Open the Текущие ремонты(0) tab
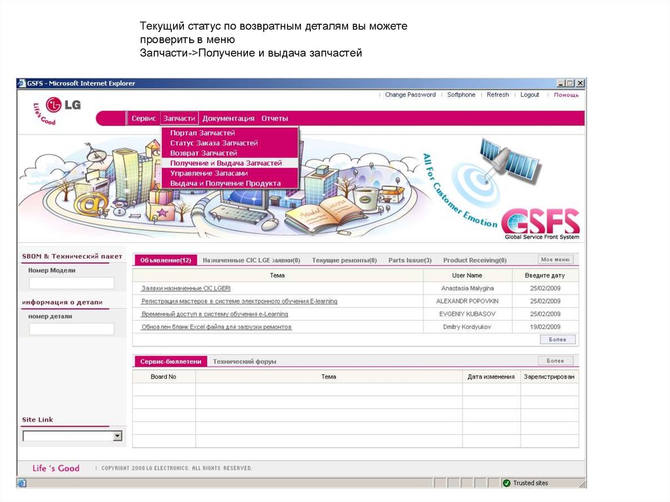 344,260
